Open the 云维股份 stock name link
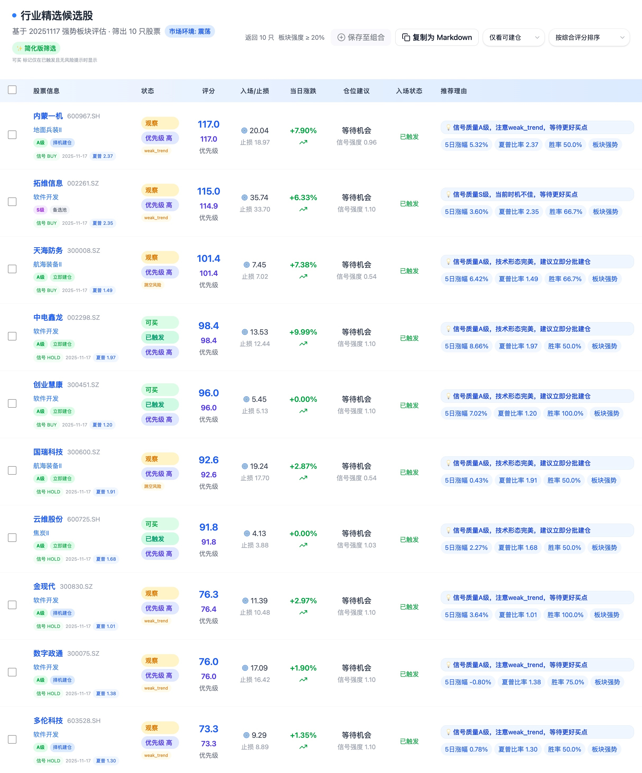Screen dimensions: 642x773 coord(48,519)
